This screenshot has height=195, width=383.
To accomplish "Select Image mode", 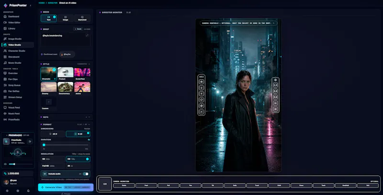I will pos(66,18).
